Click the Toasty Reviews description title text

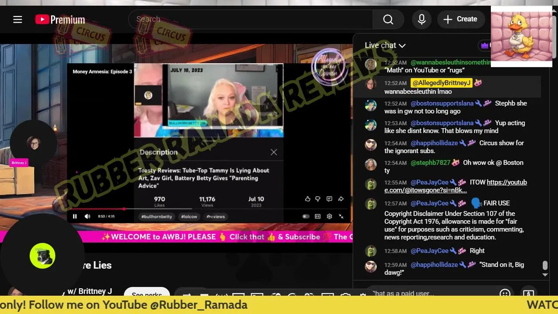(204, 178)
